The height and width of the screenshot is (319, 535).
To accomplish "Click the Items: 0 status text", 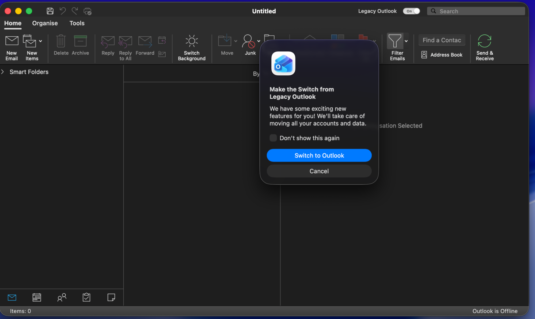I will (20, 311).
